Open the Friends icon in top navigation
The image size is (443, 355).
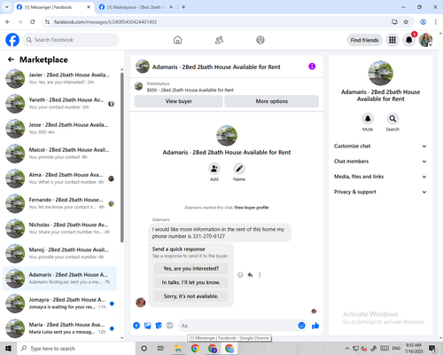(x=219, y=40)
